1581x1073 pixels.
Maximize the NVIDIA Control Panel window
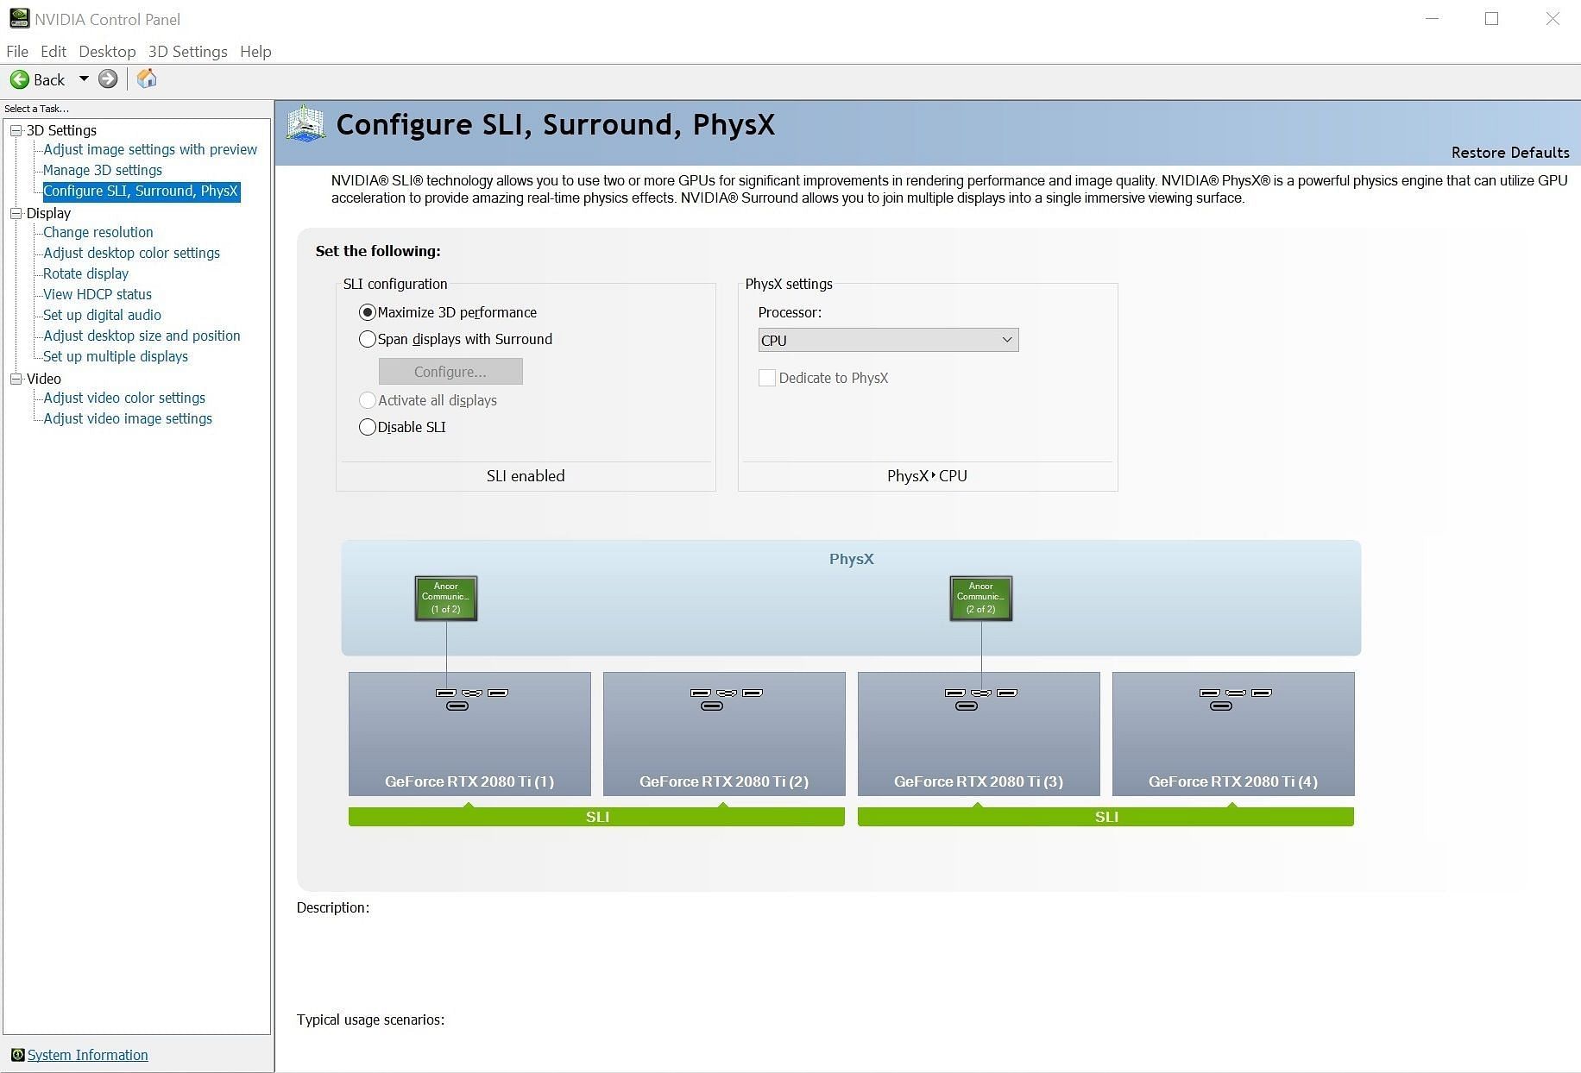tap(1491, 18)
